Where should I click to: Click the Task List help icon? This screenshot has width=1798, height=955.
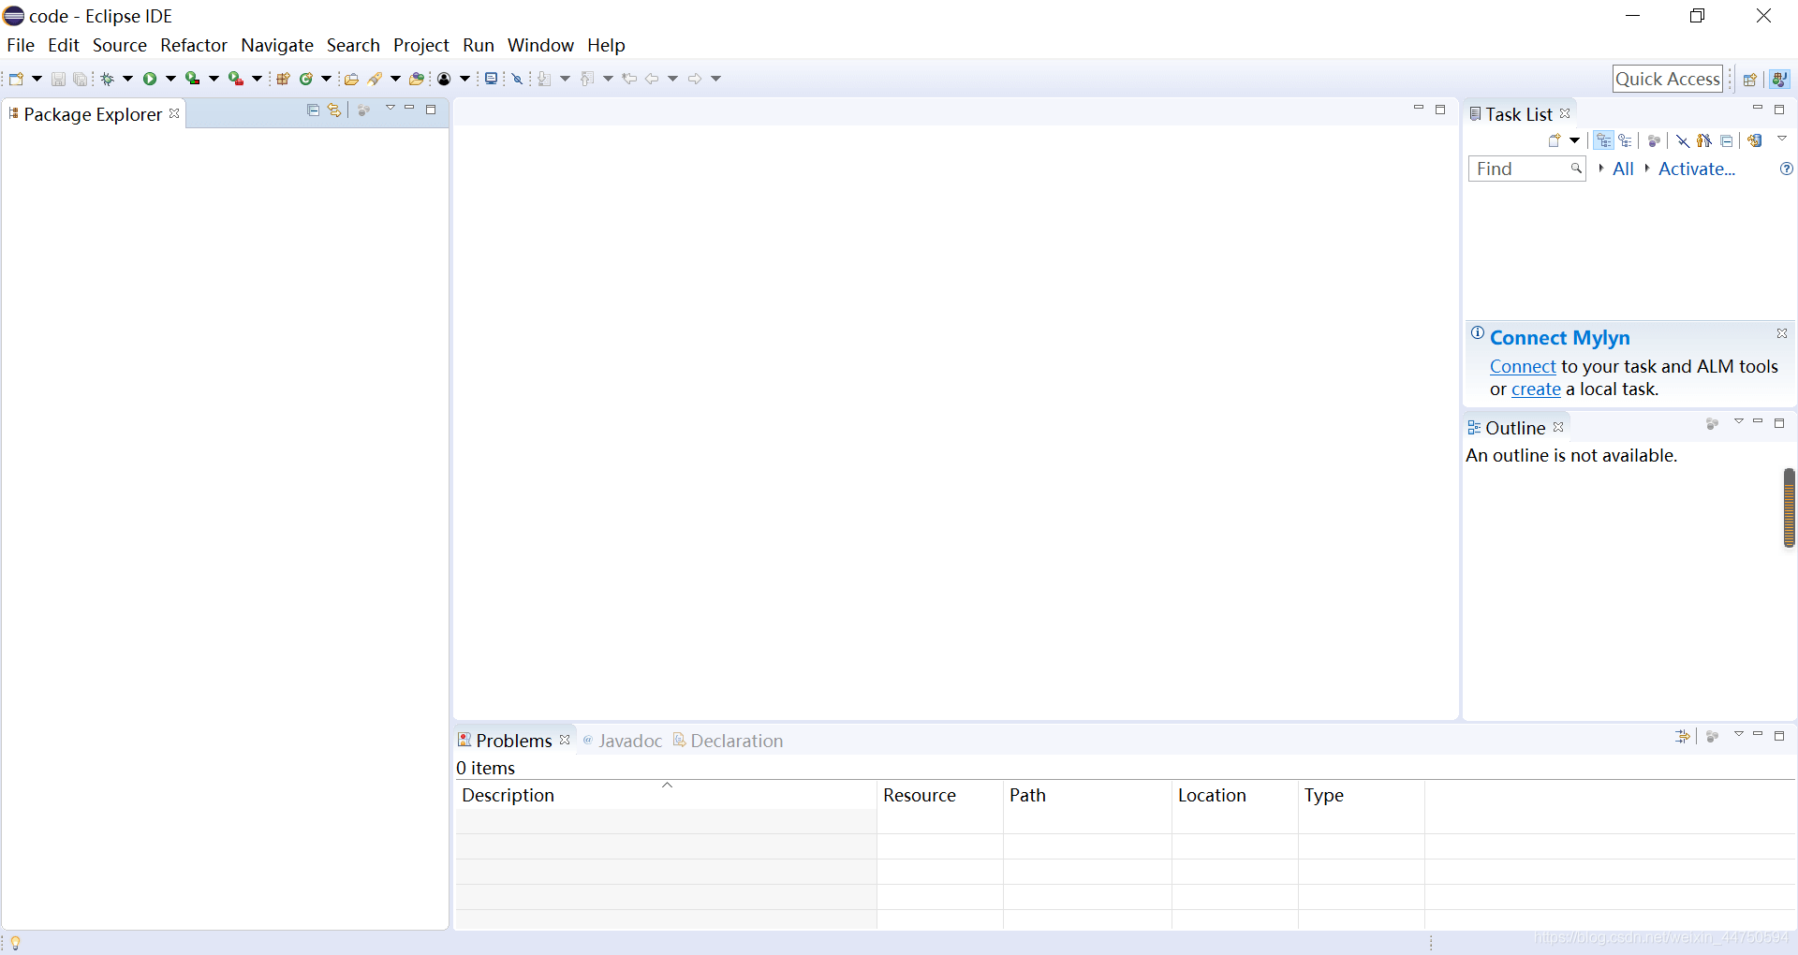[x=1786, y=169]
